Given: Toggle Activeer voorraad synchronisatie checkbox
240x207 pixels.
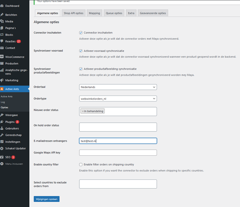Looking at the screenshot, I should click(81, 51).
